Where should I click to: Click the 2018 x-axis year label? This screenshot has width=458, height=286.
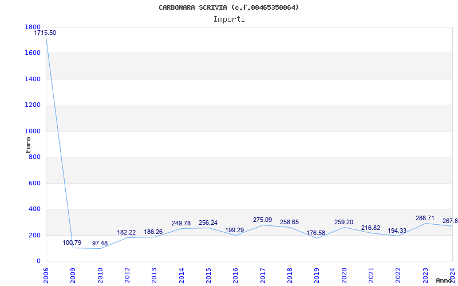290,275
